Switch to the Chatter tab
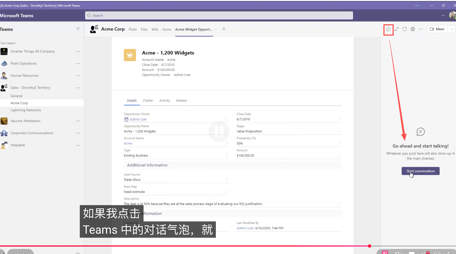Viewport: 456px width, 254px height. point(148,101)
